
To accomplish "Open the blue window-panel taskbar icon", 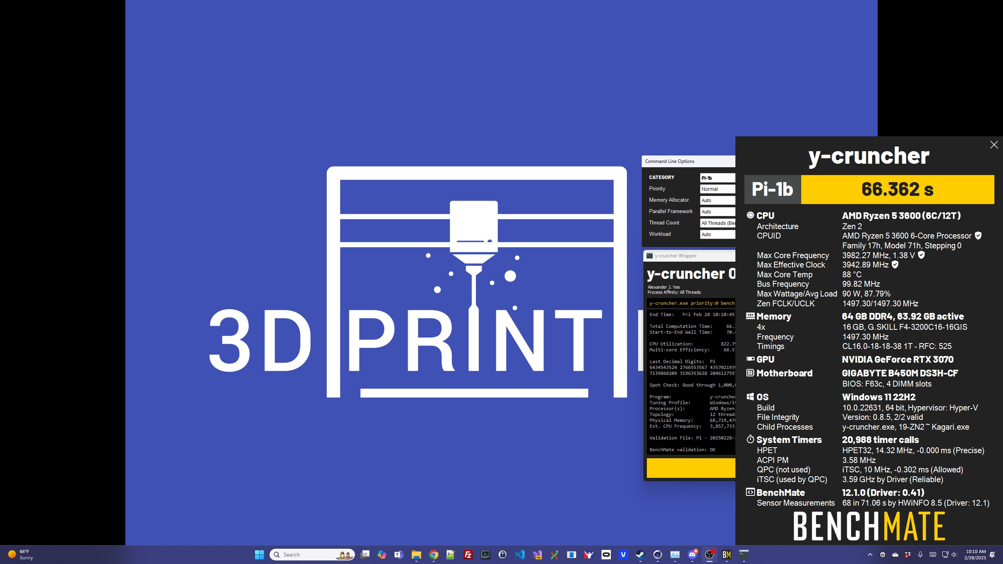I will 571,555.
